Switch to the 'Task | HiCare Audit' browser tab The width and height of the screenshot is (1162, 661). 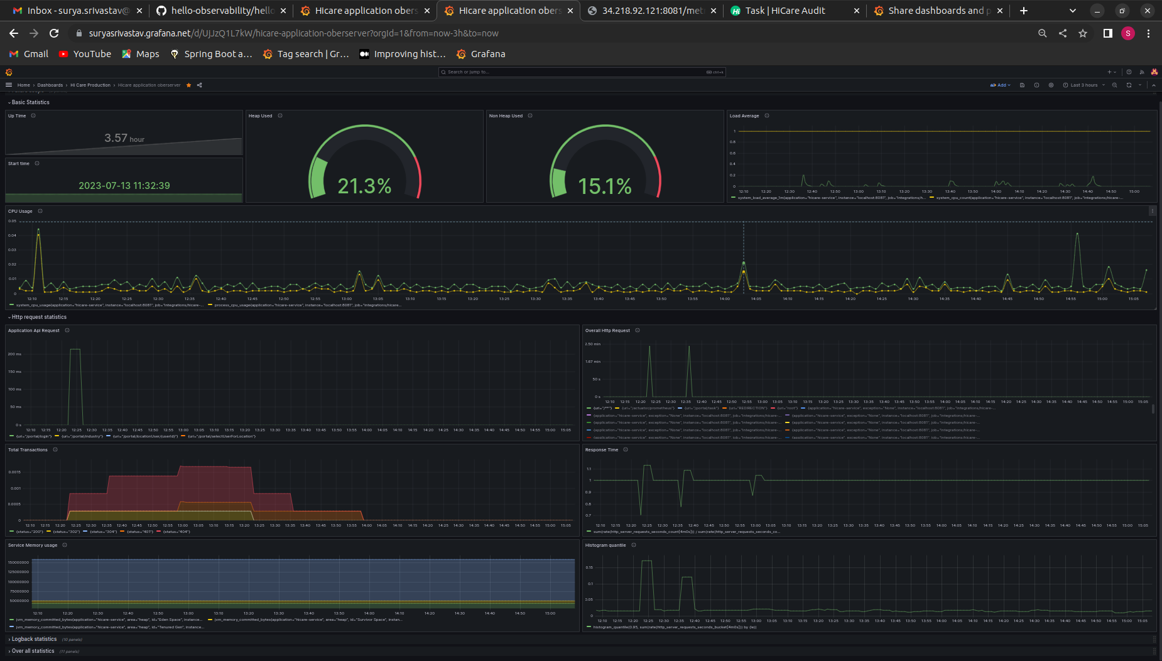pos(785,11)
